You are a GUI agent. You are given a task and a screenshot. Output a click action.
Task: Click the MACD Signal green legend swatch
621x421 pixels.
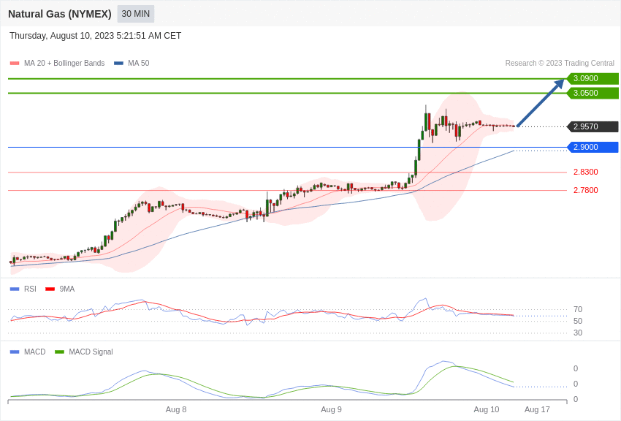tap(59, 352)
